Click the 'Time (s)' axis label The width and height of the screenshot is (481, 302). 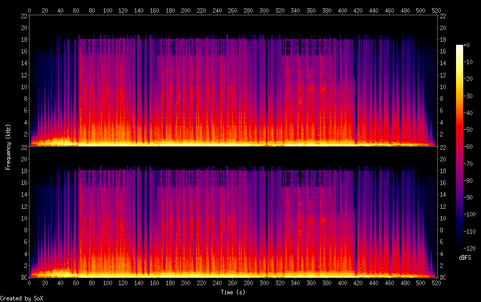(x=233, y=292)
